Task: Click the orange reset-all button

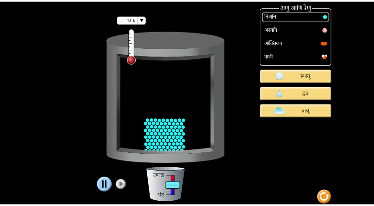Action: pos(324,196)
